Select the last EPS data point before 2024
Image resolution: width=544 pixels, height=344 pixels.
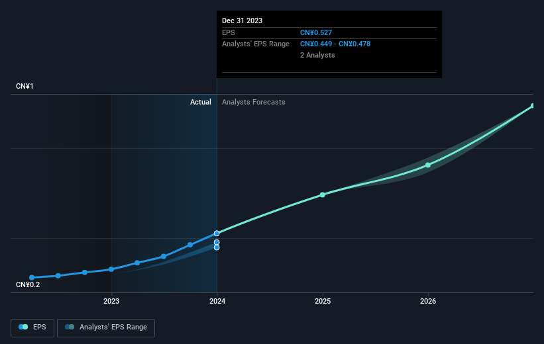pos(190,245)
